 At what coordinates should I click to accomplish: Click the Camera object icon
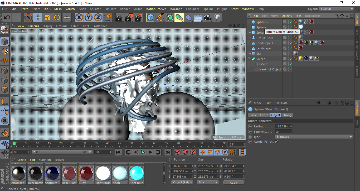(x=208, y=18)
